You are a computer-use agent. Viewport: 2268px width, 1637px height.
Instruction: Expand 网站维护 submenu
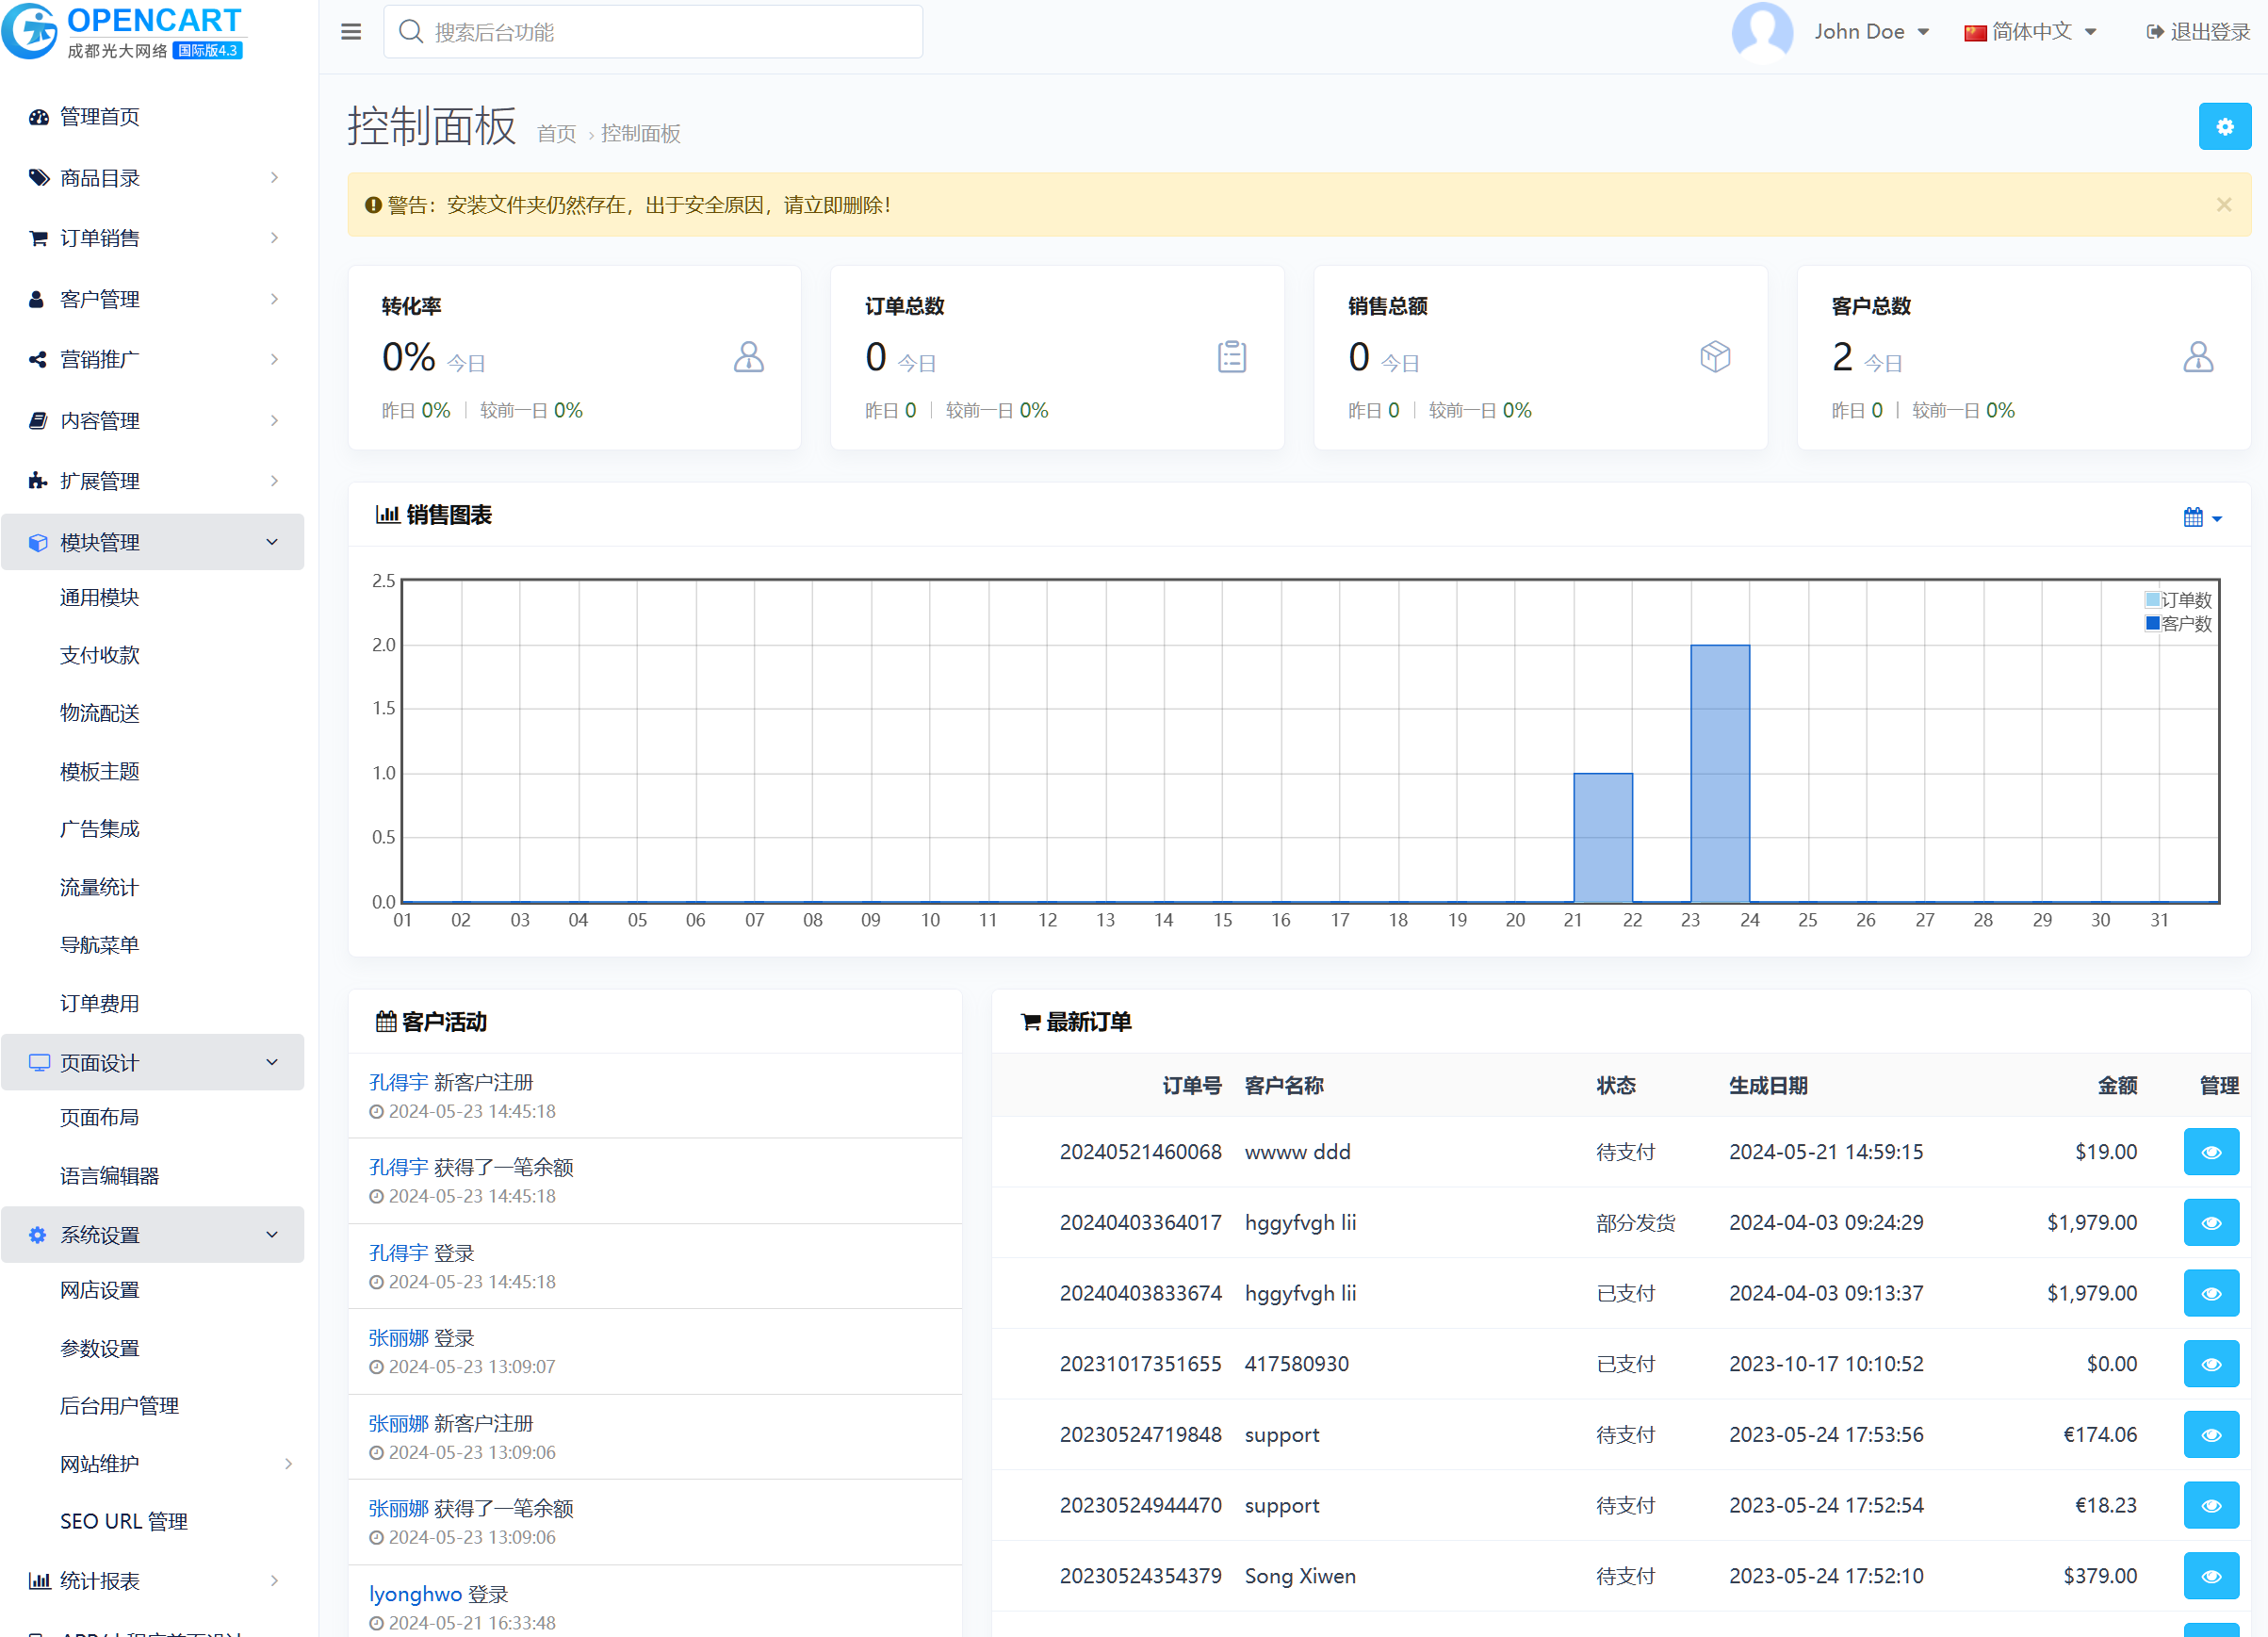click(176, 1464)
